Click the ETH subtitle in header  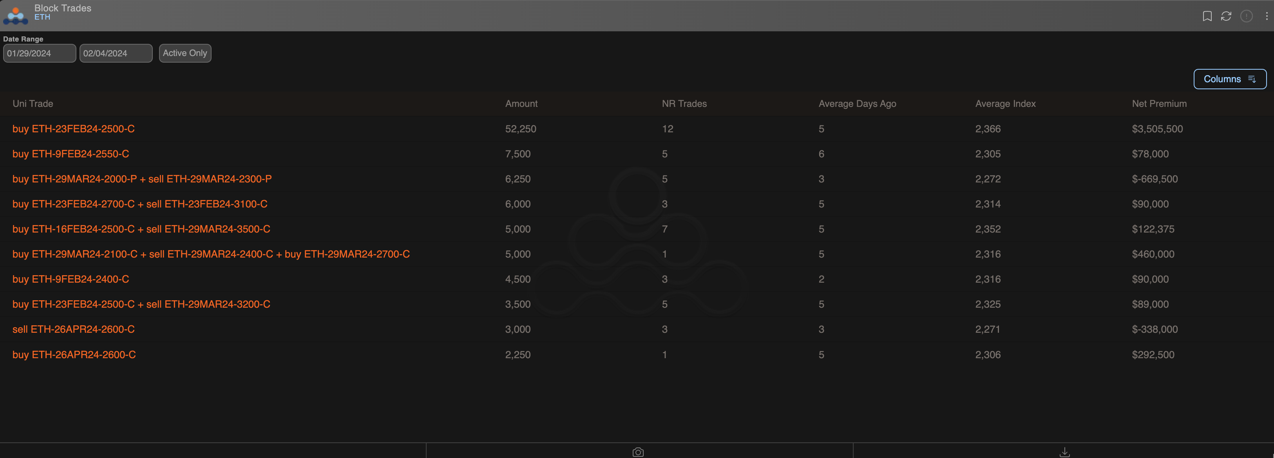pyautogui.click(x=43, y=17)
